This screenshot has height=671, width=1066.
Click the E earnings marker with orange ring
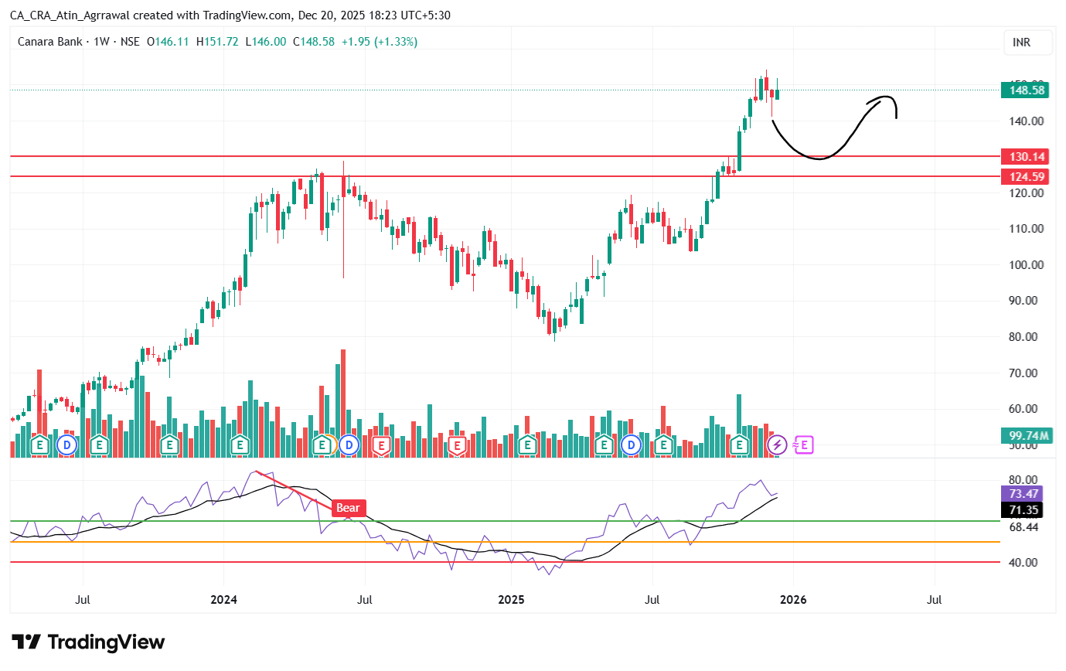point(324,444)
